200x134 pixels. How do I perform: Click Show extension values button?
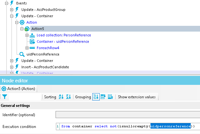[x=137, y=97]
